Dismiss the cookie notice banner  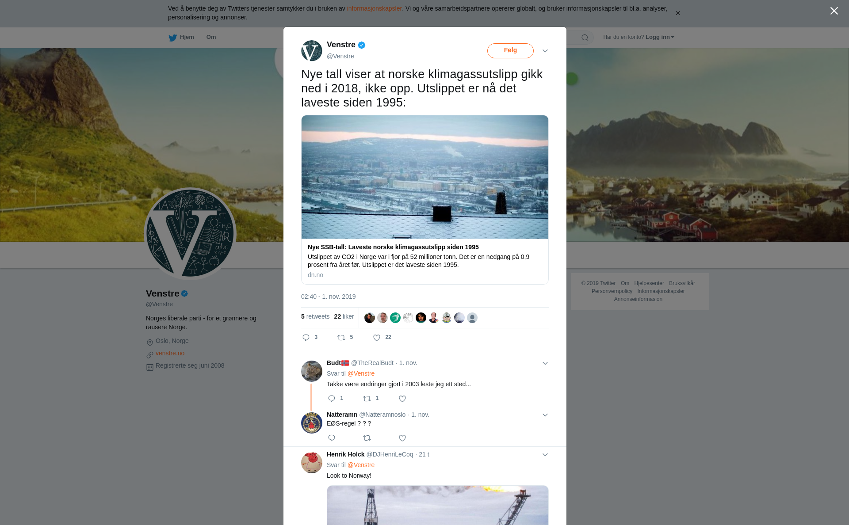677,13
